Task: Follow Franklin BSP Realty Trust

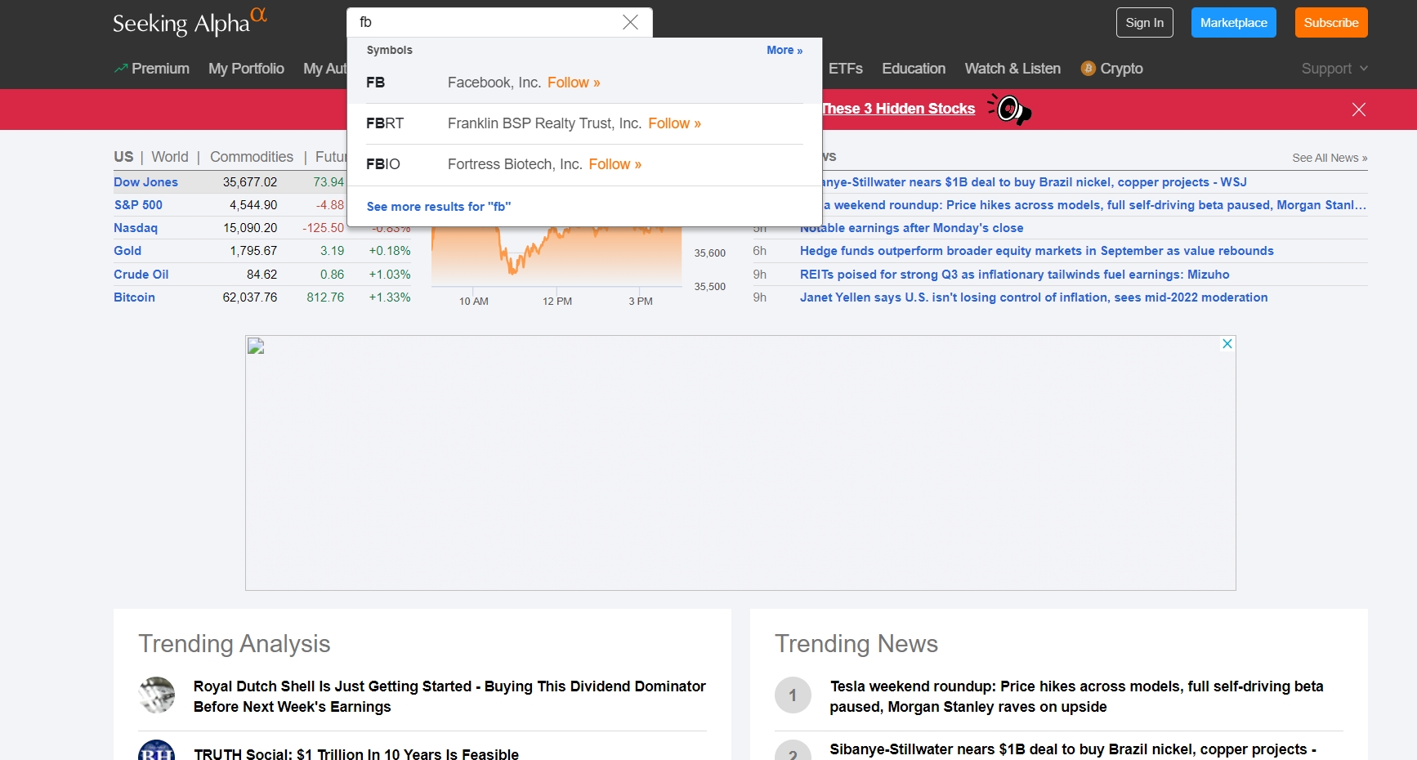Action: pos(674,123)
